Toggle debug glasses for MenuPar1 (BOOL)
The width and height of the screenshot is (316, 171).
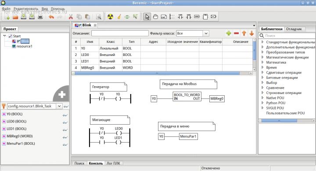coord(65,145)
